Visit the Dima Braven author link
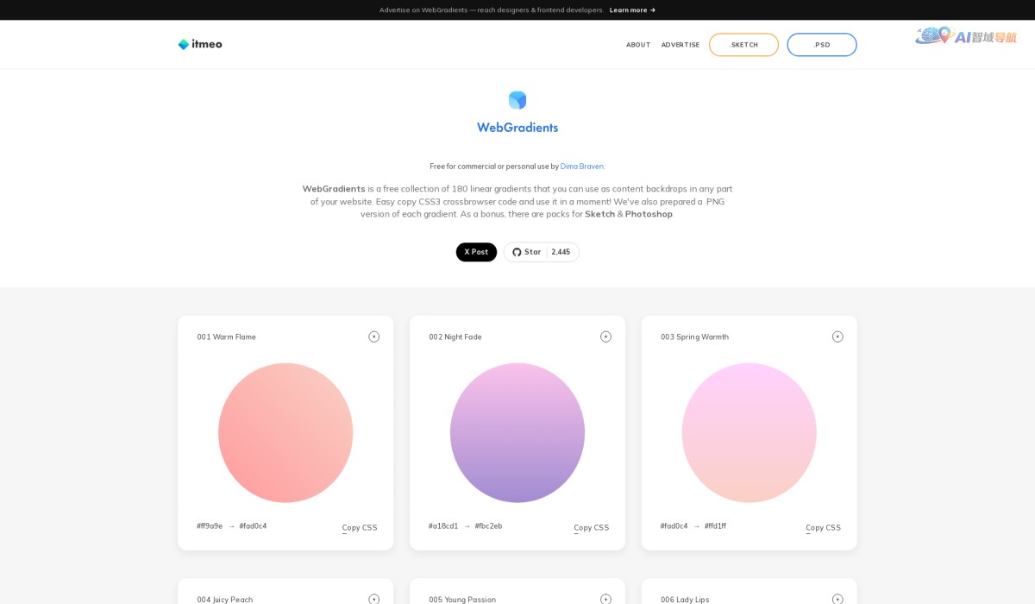 582,167
